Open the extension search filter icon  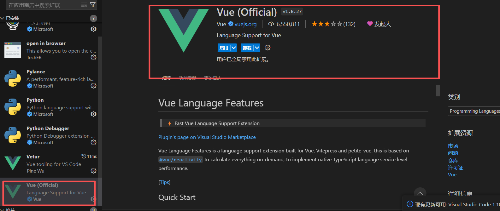(93, 5)
